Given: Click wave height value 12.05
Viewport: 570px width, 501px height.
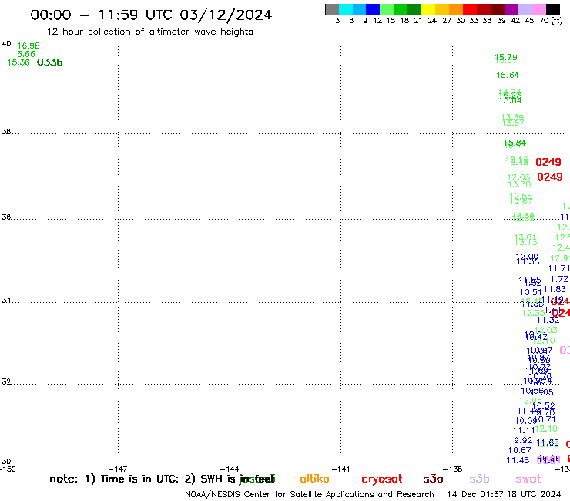Looking at the screenshot, I should [531, 402].
